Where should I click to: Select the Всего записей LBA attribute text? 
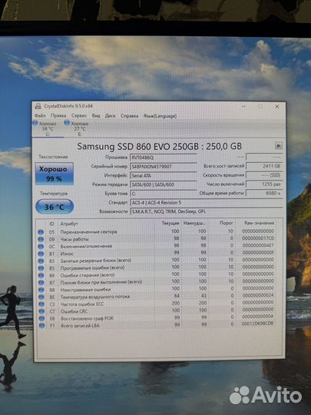(x=80, y=326)
